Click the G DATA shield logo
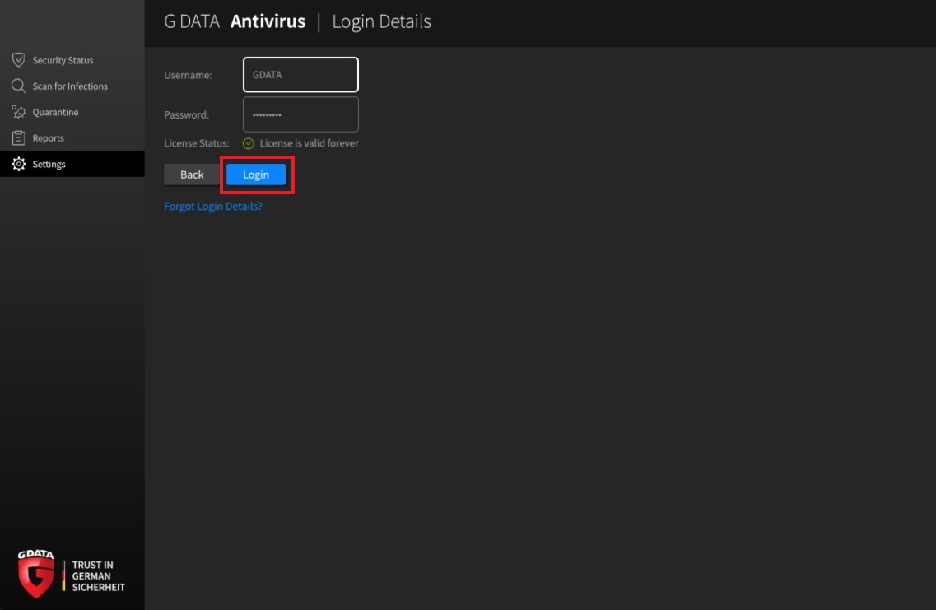The image size is (936, 610). pos(36,574)
